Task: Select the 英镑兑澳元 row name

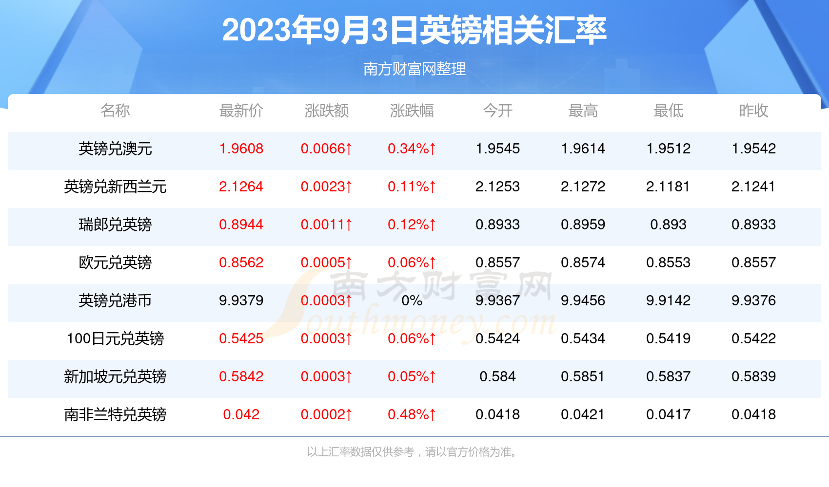Action: (115, 149)
